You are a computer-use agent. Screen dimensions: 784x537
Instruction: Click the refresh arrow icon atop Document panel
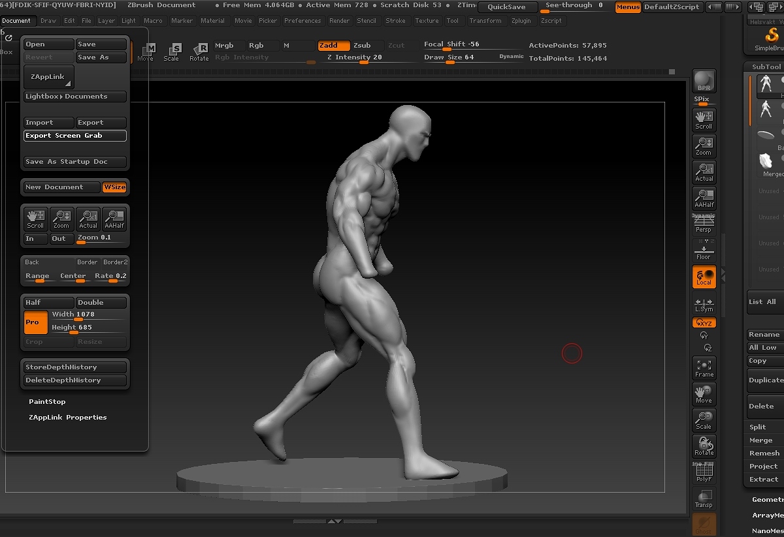[x=8, y=38]
